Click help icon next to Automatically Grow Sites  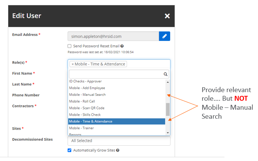(x=118, y=150)
